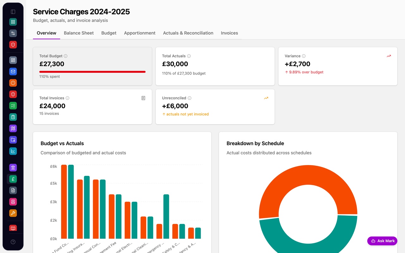
Task: Open the teal line chart icon
Action: click(x=13, y=151)
